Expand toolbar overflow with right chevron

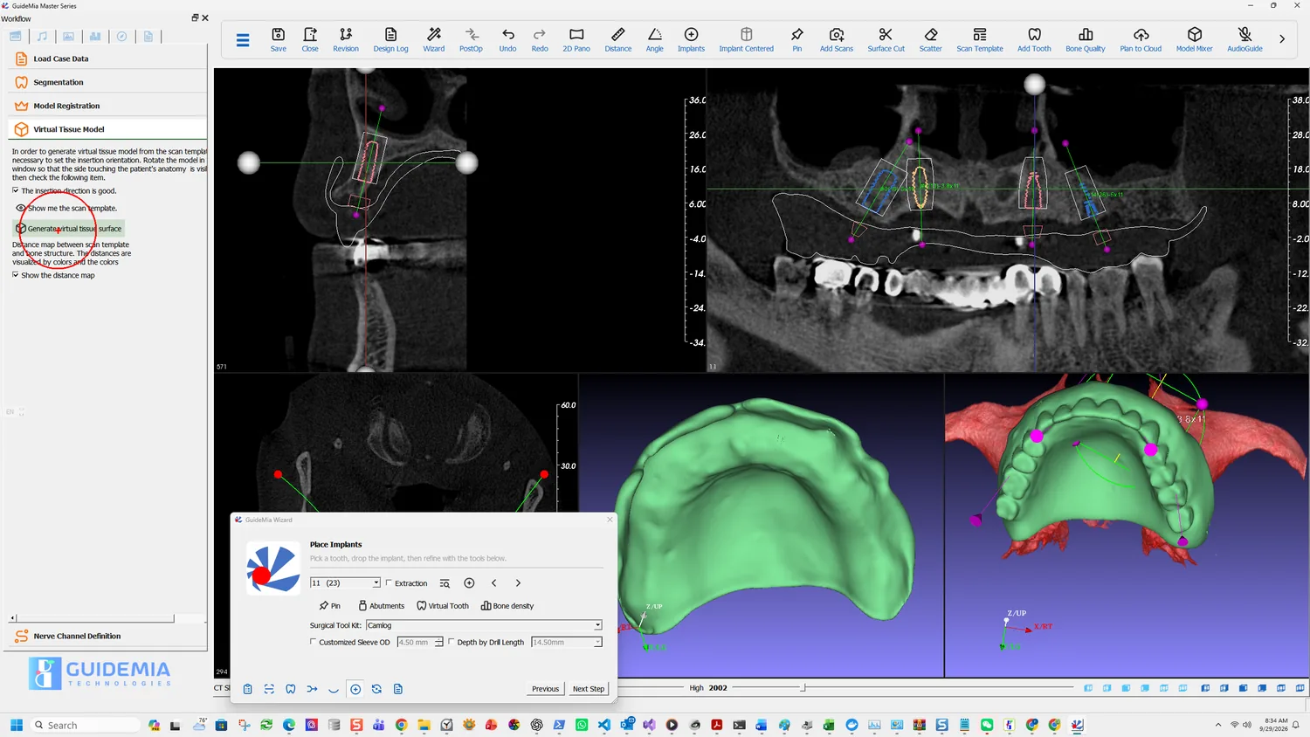pos(1282,38)
